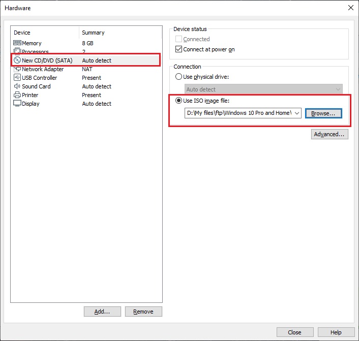Viewport: 359px width, 341px height.
Task: Uncheck Connect at power on
Action: [178, 49]
